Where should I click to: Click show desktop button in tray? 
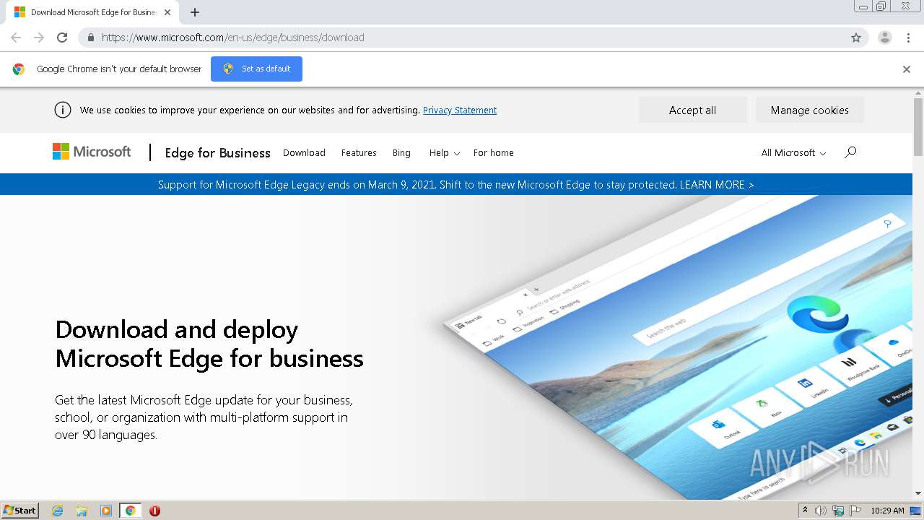tap(915, 511)
